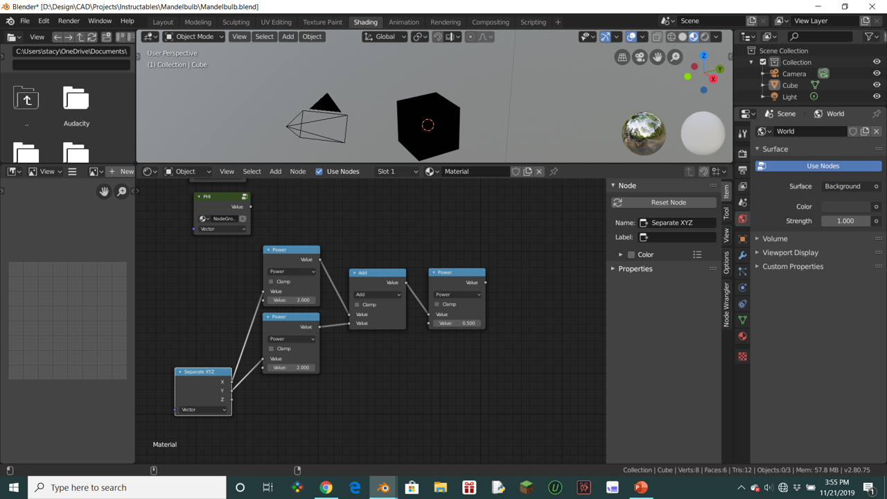Open the Object Mode dropdown
This screenshot has height=499, width=887.
[x=194, y=36]
